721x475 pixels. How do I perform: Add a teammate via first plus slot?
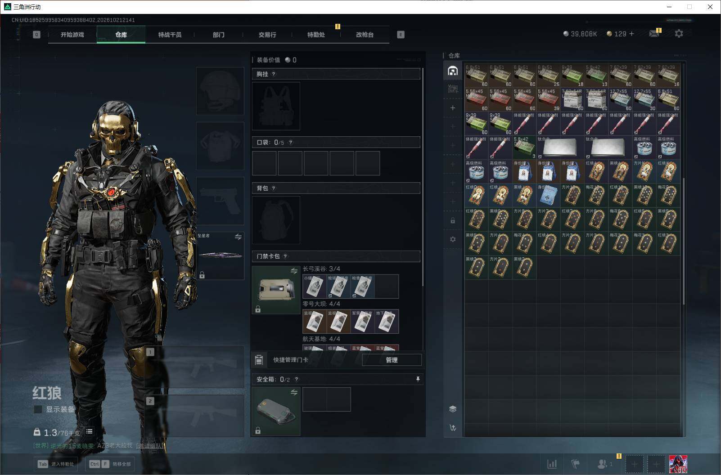[x=634, y=464]
